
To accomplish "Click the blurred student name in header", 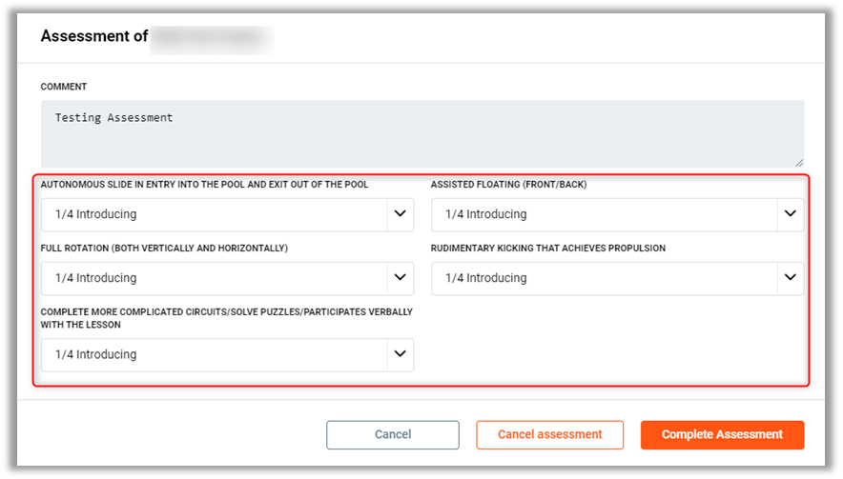I will pyautogui.click(x=212, y=37).
